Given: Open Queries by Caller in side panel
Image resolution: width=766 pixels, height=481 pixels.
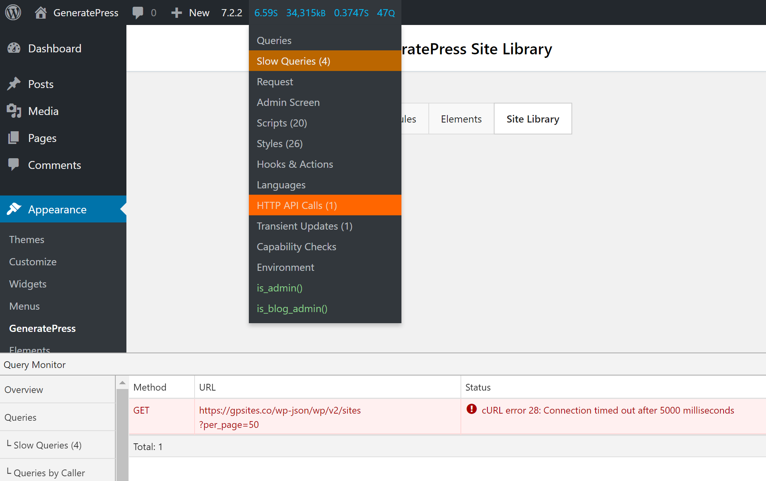Looking at the screenshot, I should [x=57, y=472].
